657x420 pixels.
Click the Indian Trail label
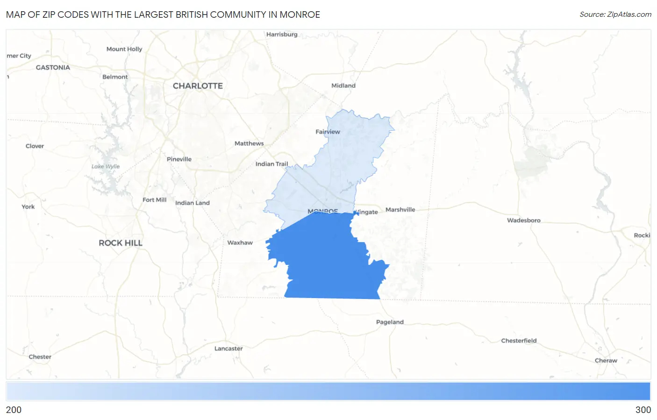coord(271,164)
